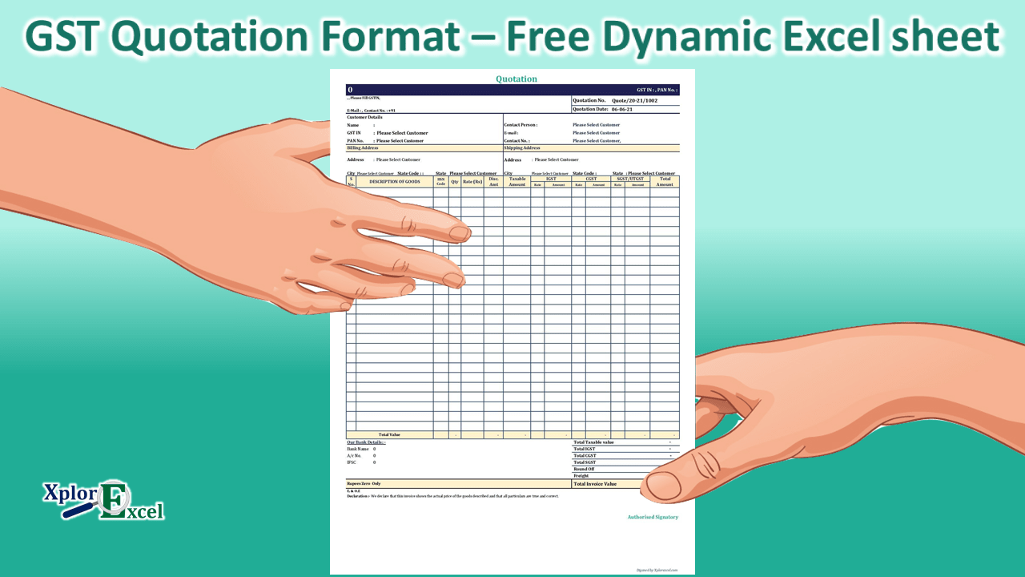Viewport: 1025px width, 577px height.
Task: Click the 'Customer Details' heading
Action: point(364,117)
